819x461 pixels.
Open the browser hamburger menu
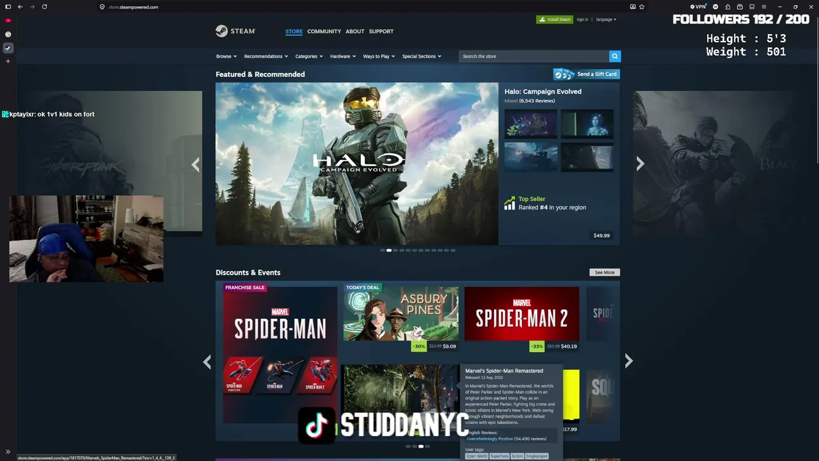(x=763, y=7)
